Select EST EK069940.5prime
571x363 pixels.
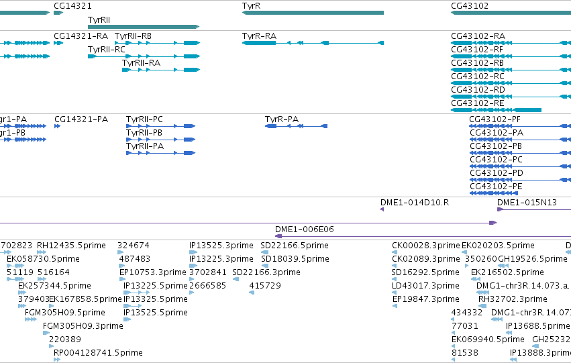pos(488,340)
